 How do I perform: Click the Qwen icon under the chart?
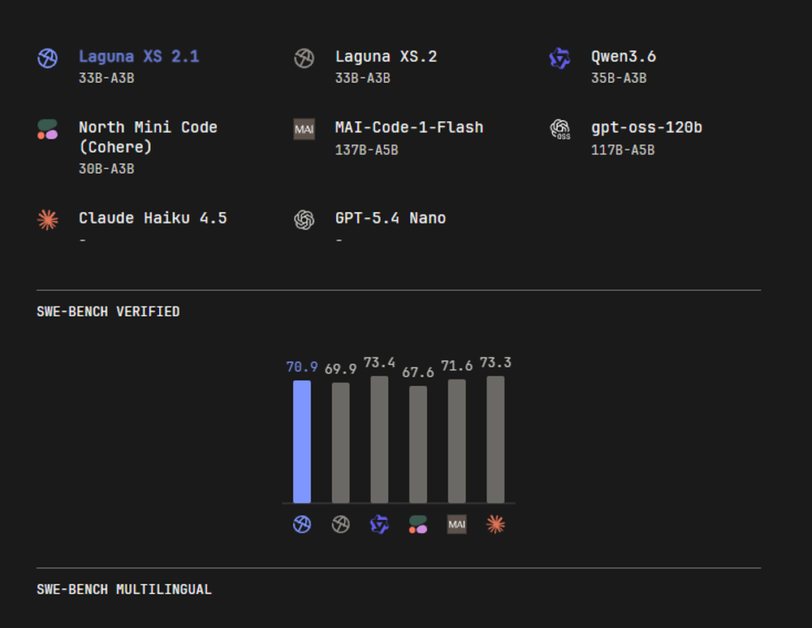(379, 524)
